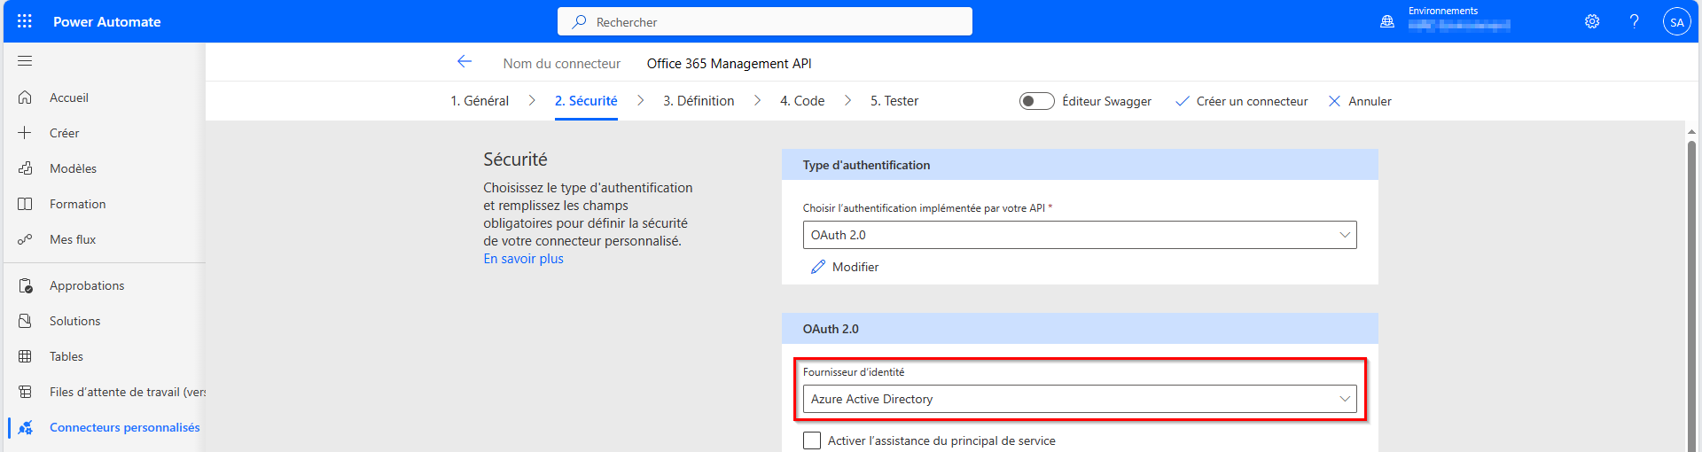Image resolution: width=1702 pixels, height=452 pixels.
Task: Open the app launcher waffle icon
Action: point(25,21)
